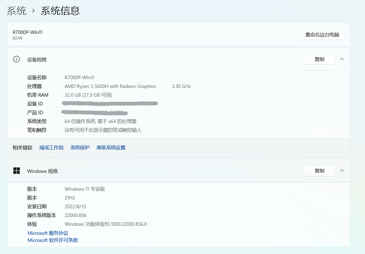Open the 域或工作组 link
This screenshot has height=254, width=365.
51,147
